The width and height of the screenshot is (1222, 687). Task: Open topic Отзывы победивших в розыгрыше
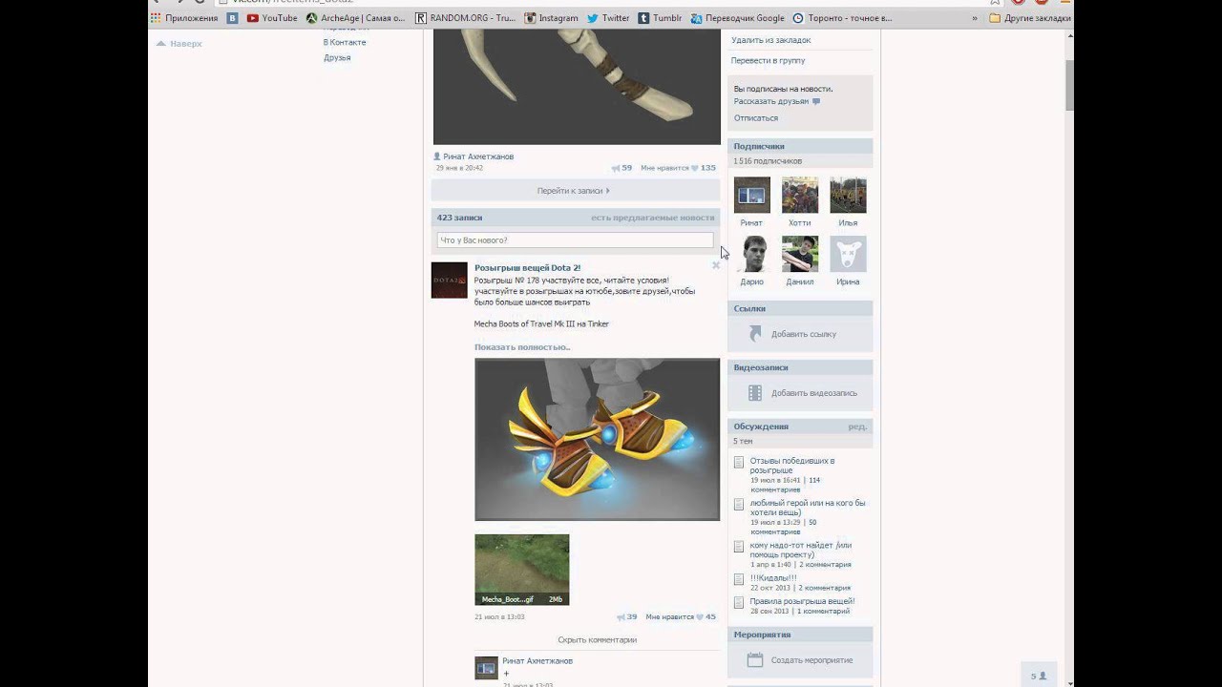point(791,466)
